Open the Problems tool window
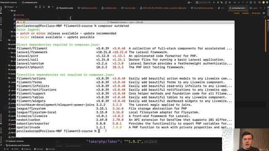The image size is (269, 151). point(26,149)
